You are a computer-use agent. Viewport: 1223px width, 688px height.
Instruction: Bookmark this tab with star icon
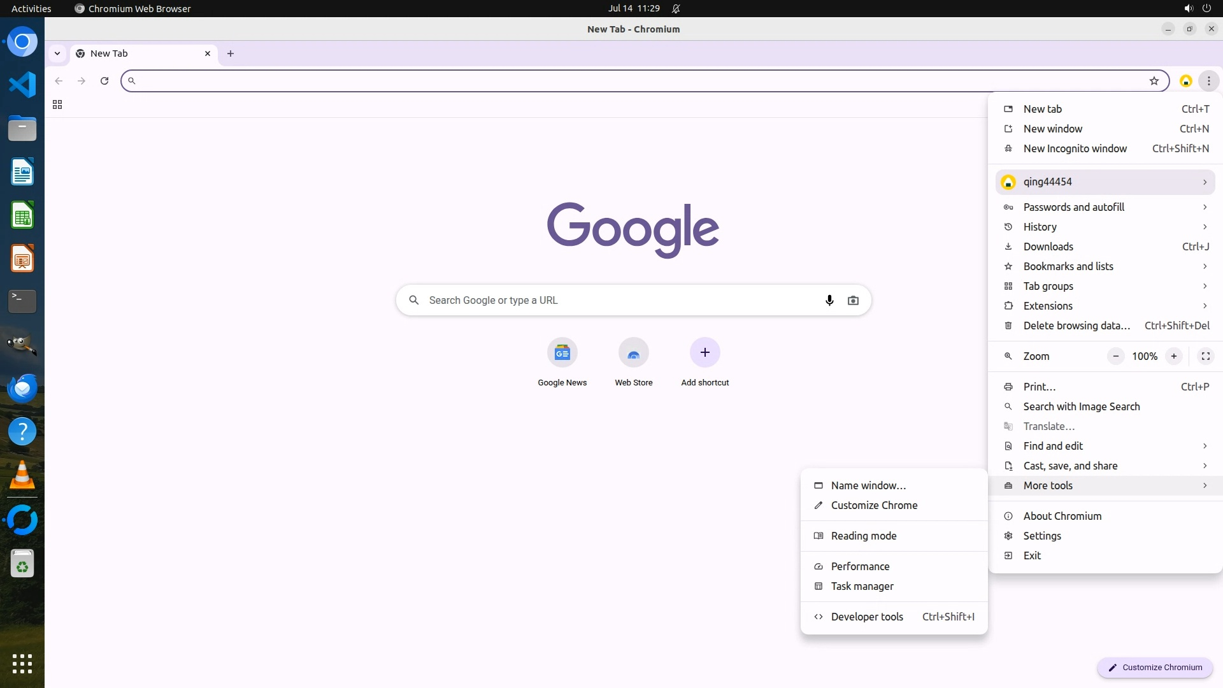coord(1154,81)
